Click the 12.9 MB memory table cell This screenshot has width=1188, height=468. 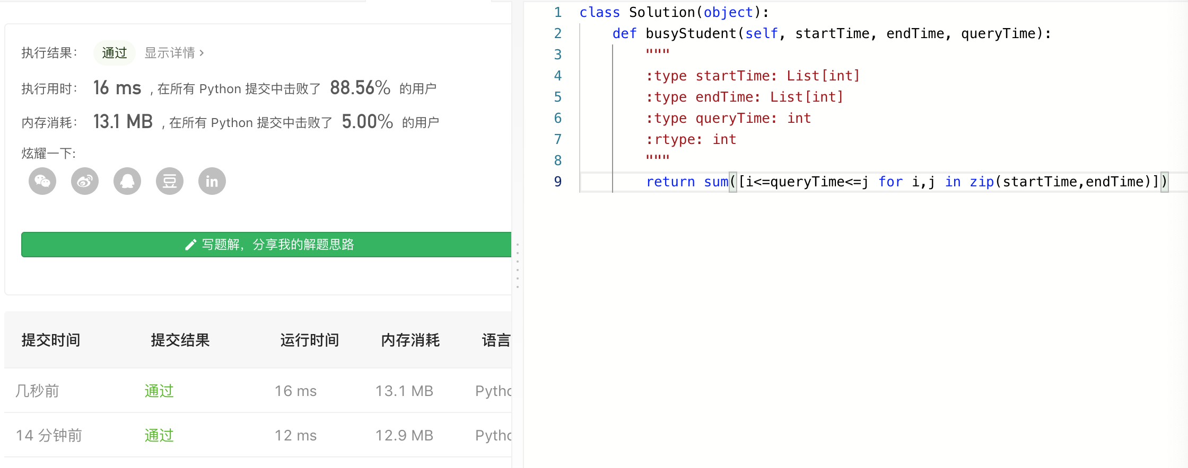404,435
